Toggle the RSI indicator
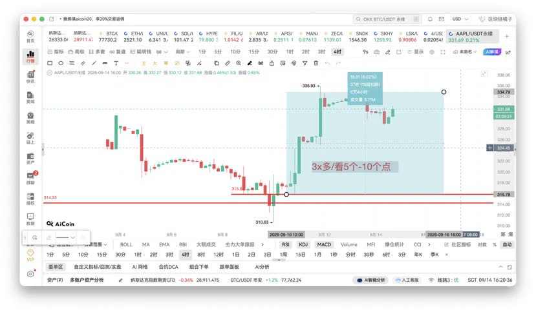The width and height of the screenshot is (536, 312). pos(285,244)
